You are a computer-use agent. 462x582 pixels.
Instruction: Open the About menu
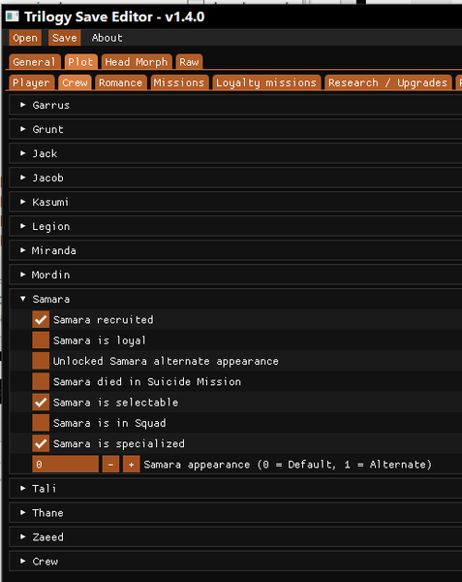click(x=108, y=38)
